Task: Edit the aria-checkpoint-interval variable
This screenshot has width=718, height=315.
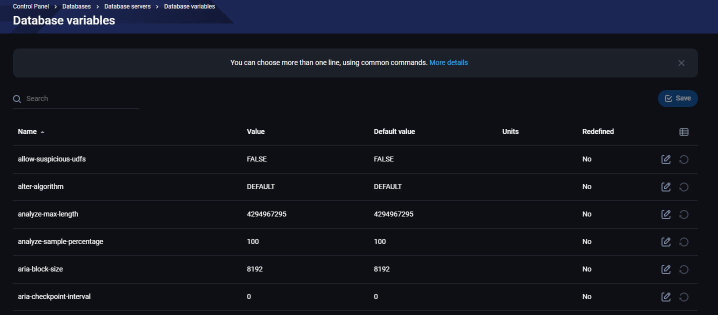Action: click(x=665, y=297)
